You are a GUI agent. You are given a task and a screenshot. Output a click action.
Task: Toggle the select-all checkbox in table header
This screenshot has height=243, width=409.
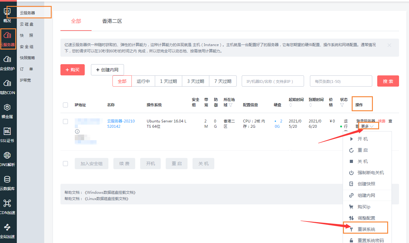point(65,105)
